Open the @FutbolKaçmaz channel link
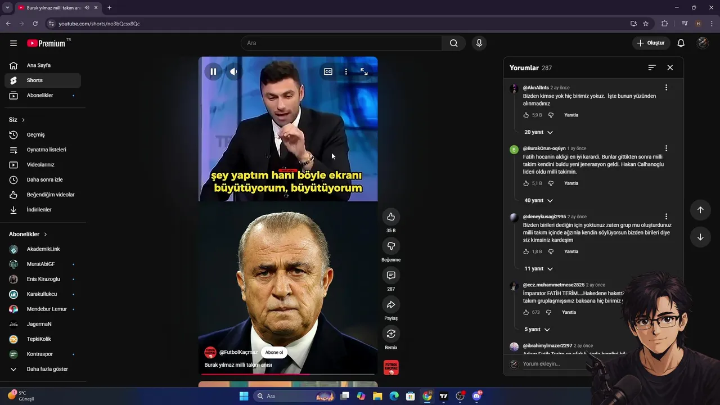Image resolution: width=720 pixels, height=405 pixels. (238, 352)
